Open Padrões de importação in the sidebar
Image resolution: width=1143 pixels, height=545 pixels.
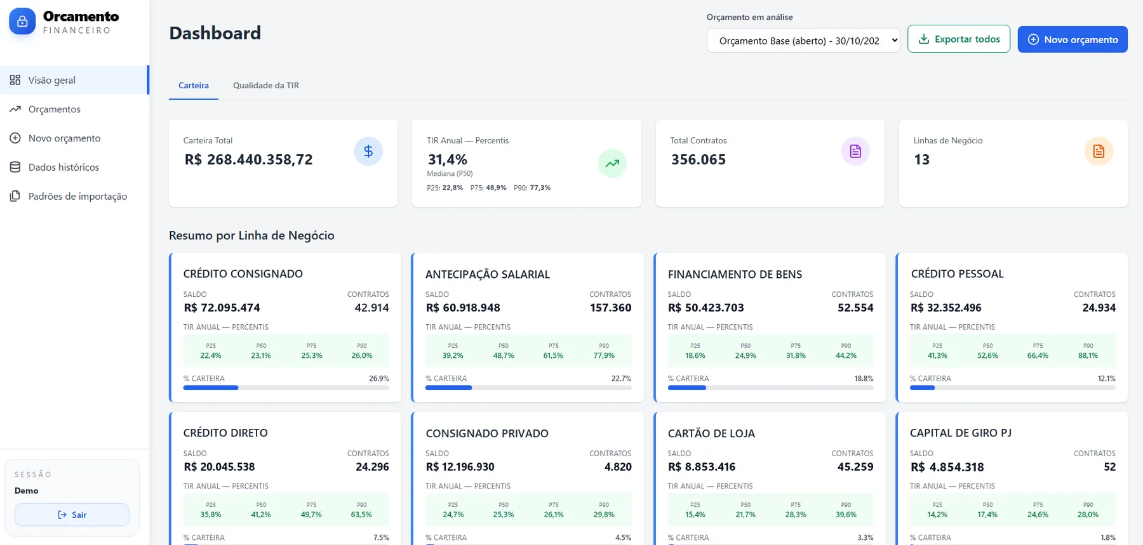[x=74, y=196]
